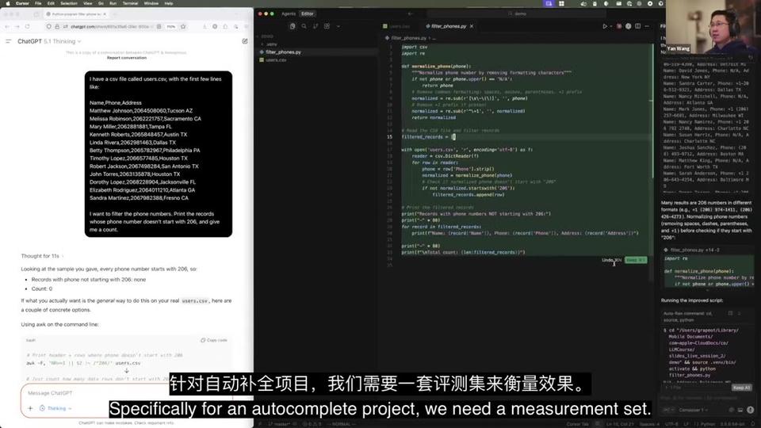The width and height of the screenshot is (761, 428).
Task: Collapse the demo root folder in explorer
Action: click(x=267, y=36)
